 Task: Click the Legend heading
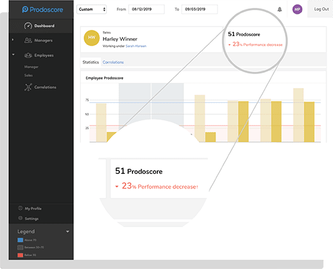pyautogui.click(x=26, y=232)
